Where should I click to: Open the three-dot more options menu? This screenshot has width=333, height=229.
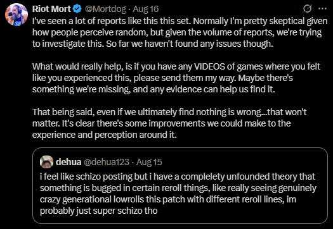(x=322, y=9)
